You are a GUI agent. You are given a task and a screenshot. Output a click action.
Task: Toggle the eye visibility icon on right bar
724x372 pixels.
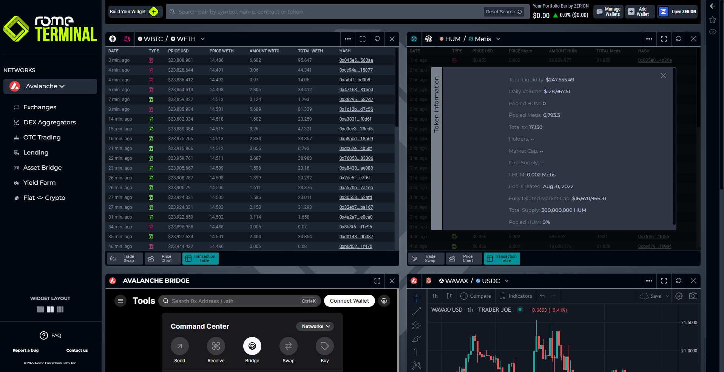pos(713,32)
